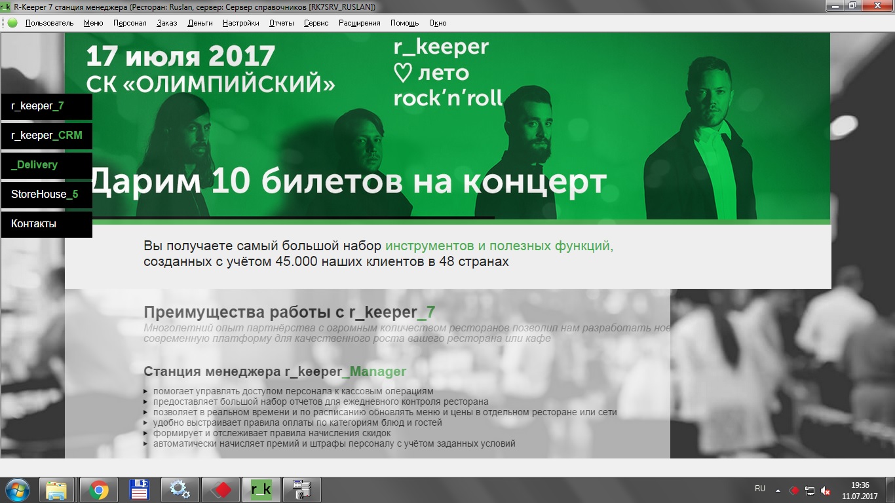
Task: Click the green connection status indicator
Action: [x=12, y=23]
